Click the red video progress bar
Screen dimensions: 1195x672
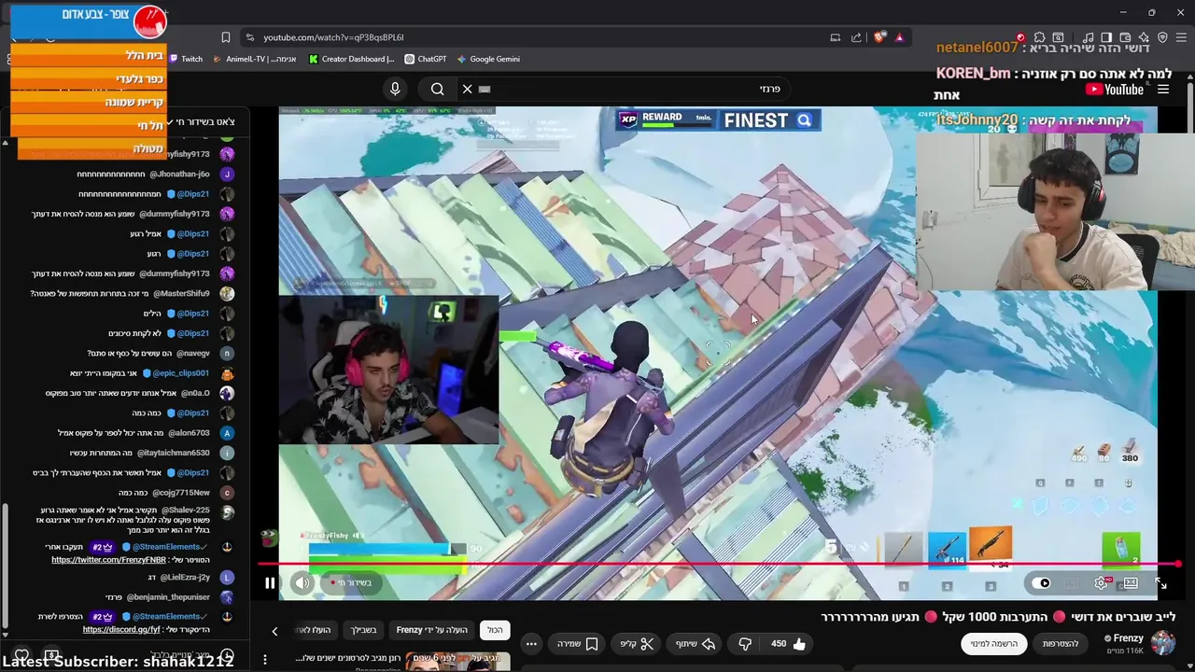click(x=719, y=564)
